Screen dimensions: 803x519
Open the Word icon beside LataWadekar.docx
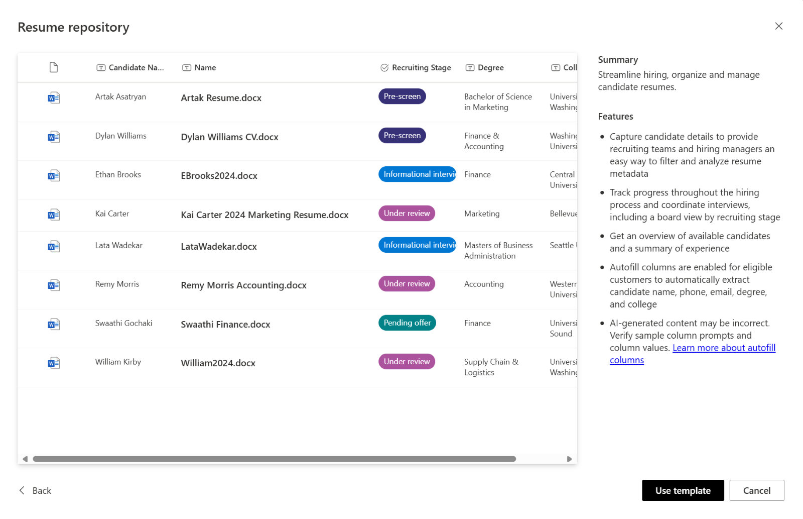pyautogui.click(x=53, y=246)
